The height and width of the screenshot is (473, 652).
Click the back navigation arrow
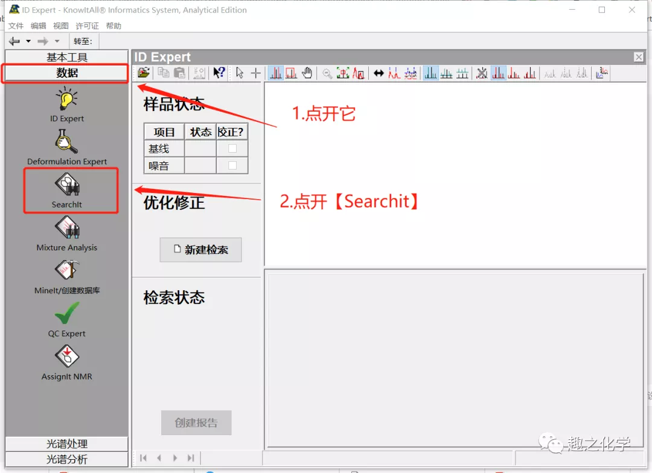click(x=14, y=41)
